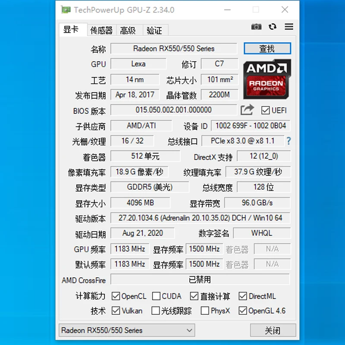Open the 验证 tab

pos(154,30)
